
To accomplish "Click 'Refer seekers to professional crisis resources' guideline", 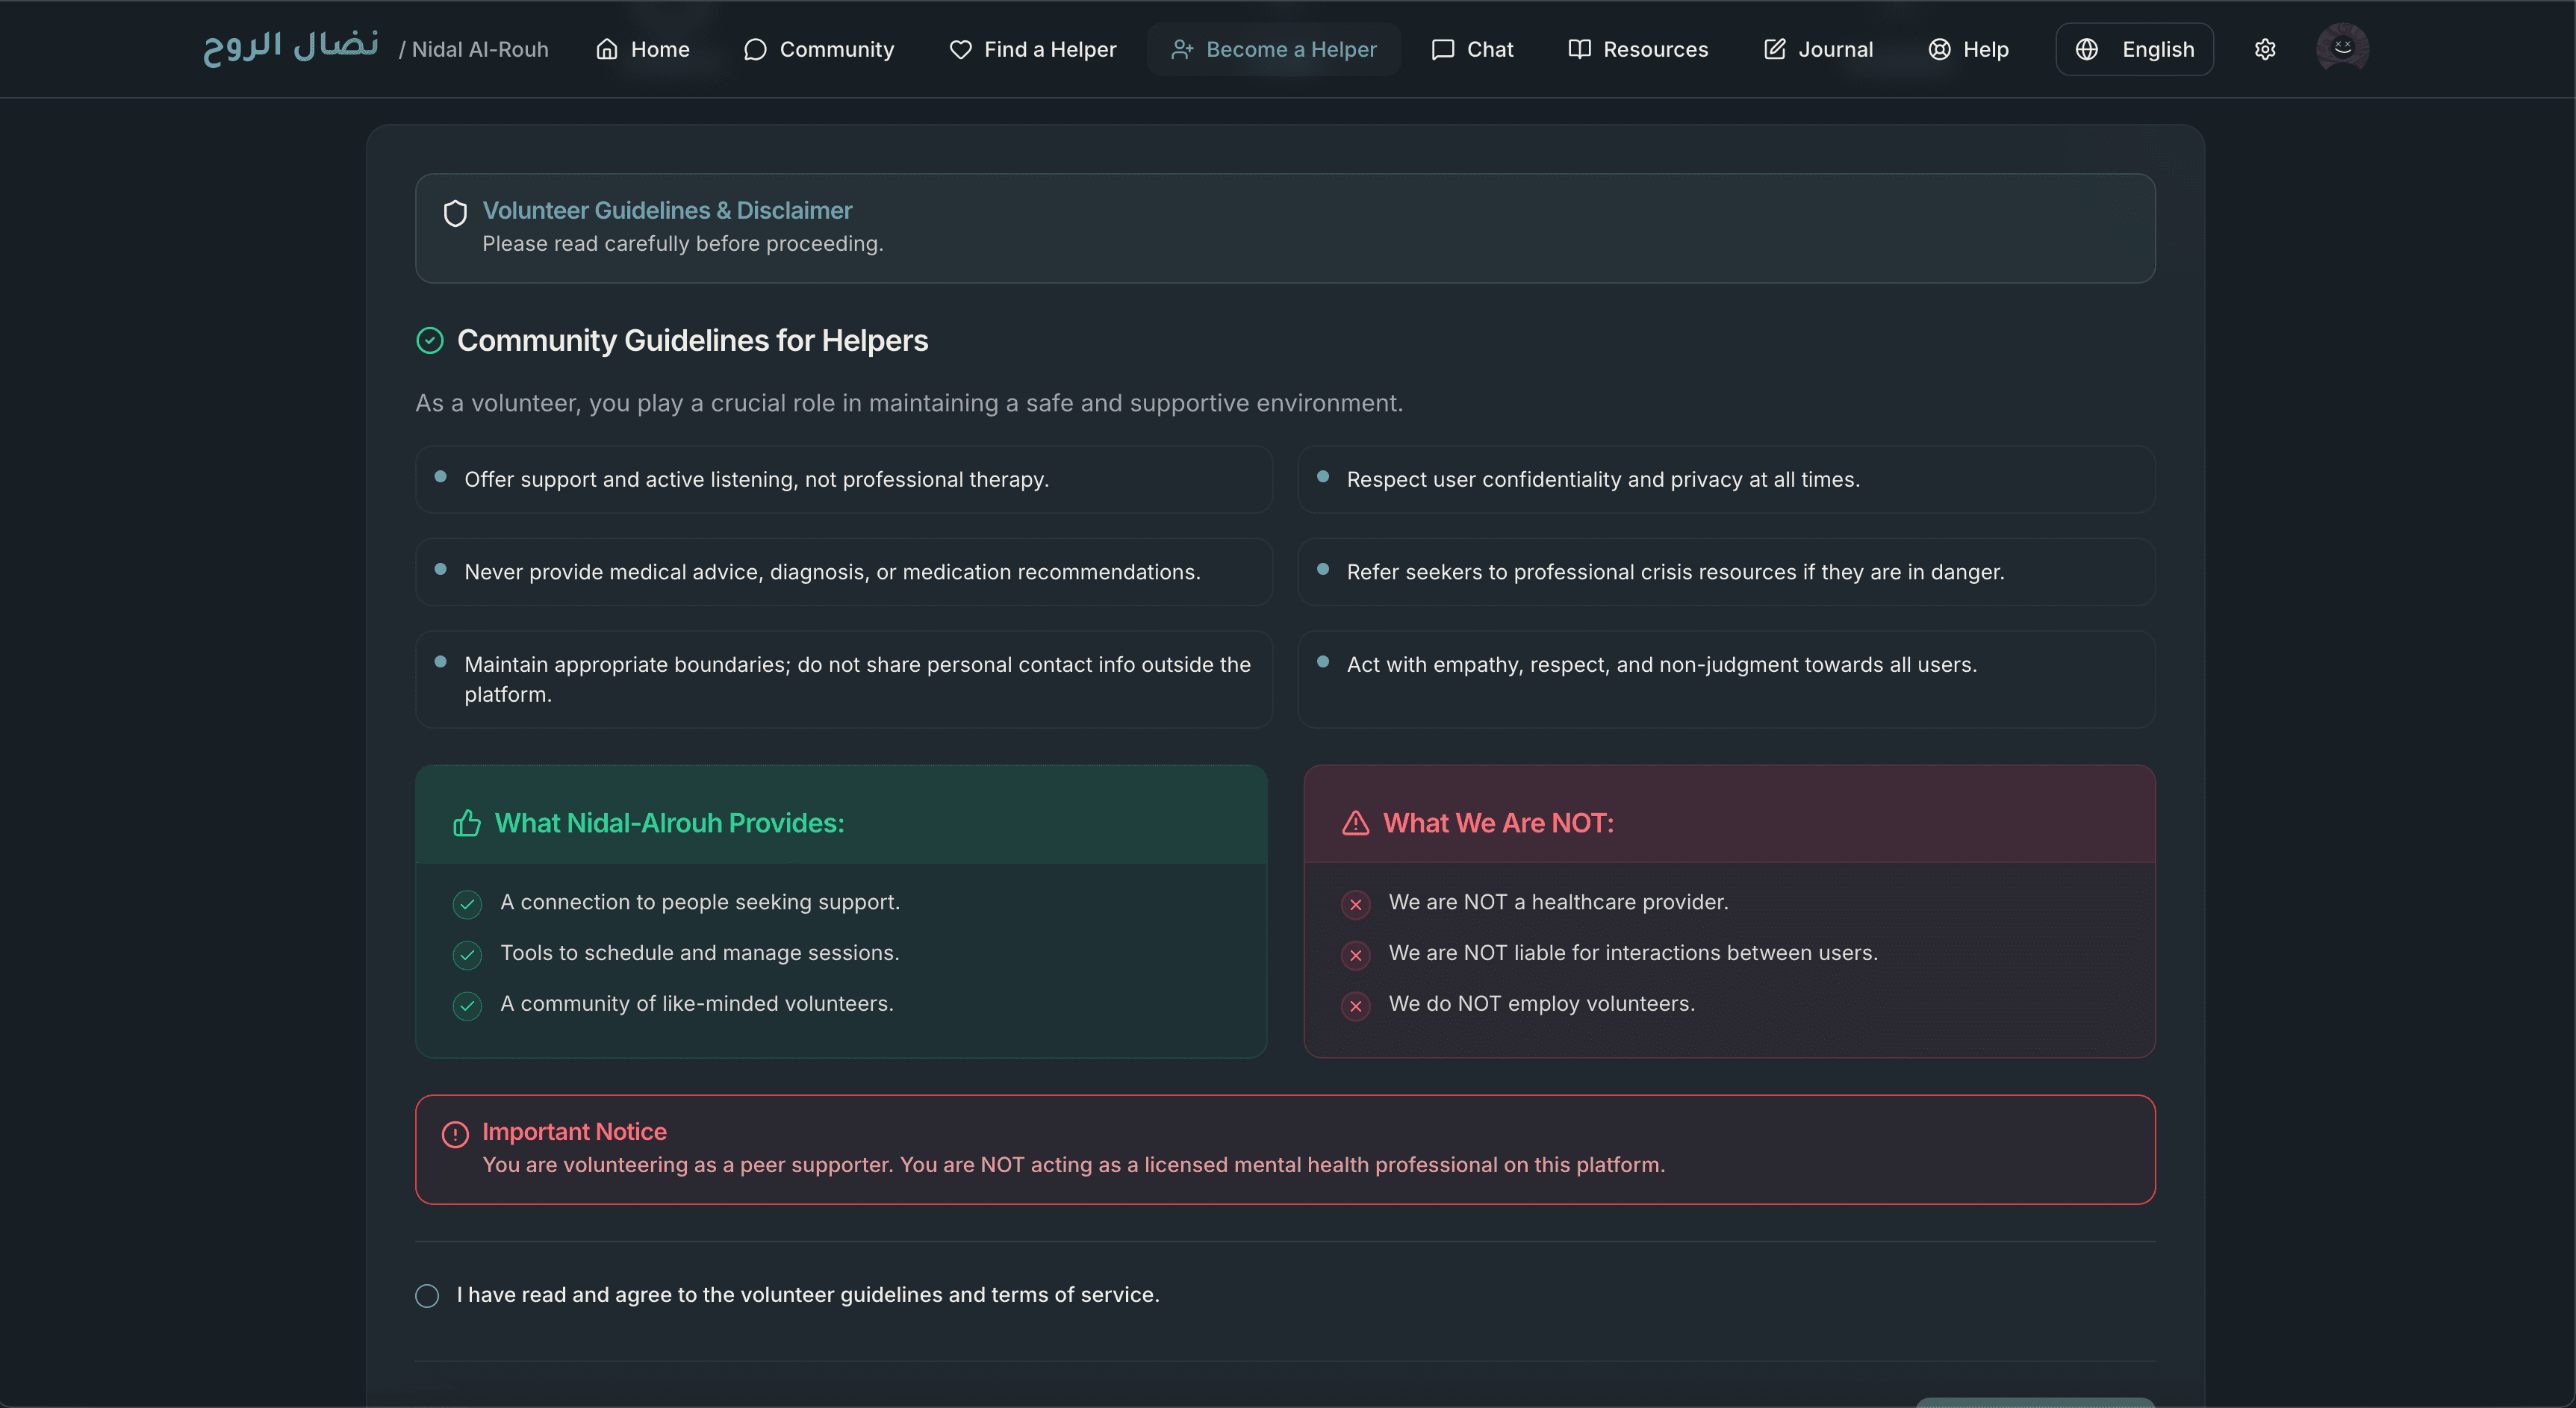I will click(x=1726, y=572).
